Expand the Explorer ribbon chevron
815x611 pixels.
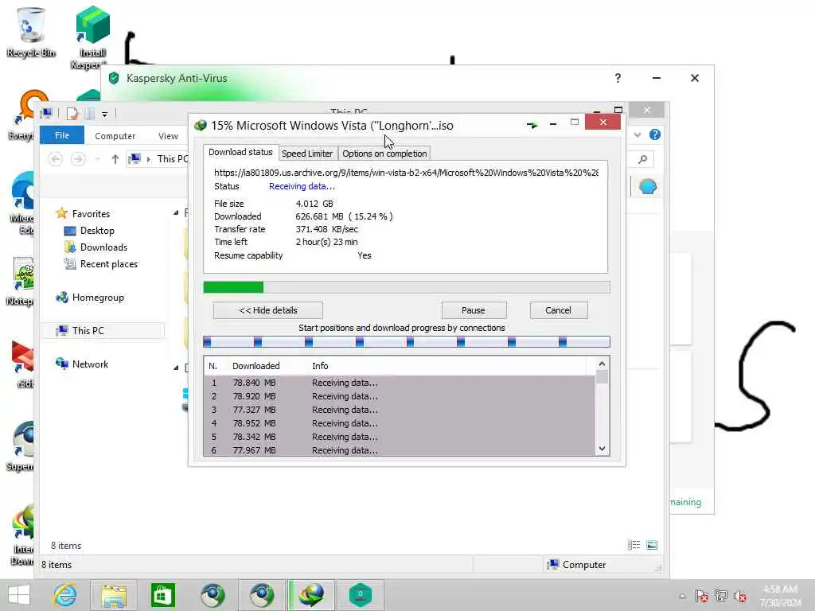[x=638, y=135]
